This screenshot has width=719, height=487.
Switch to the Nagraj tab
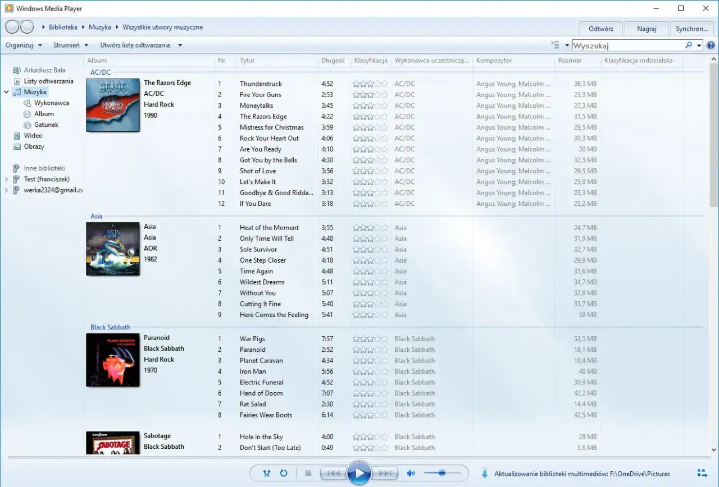pos(646,28)
